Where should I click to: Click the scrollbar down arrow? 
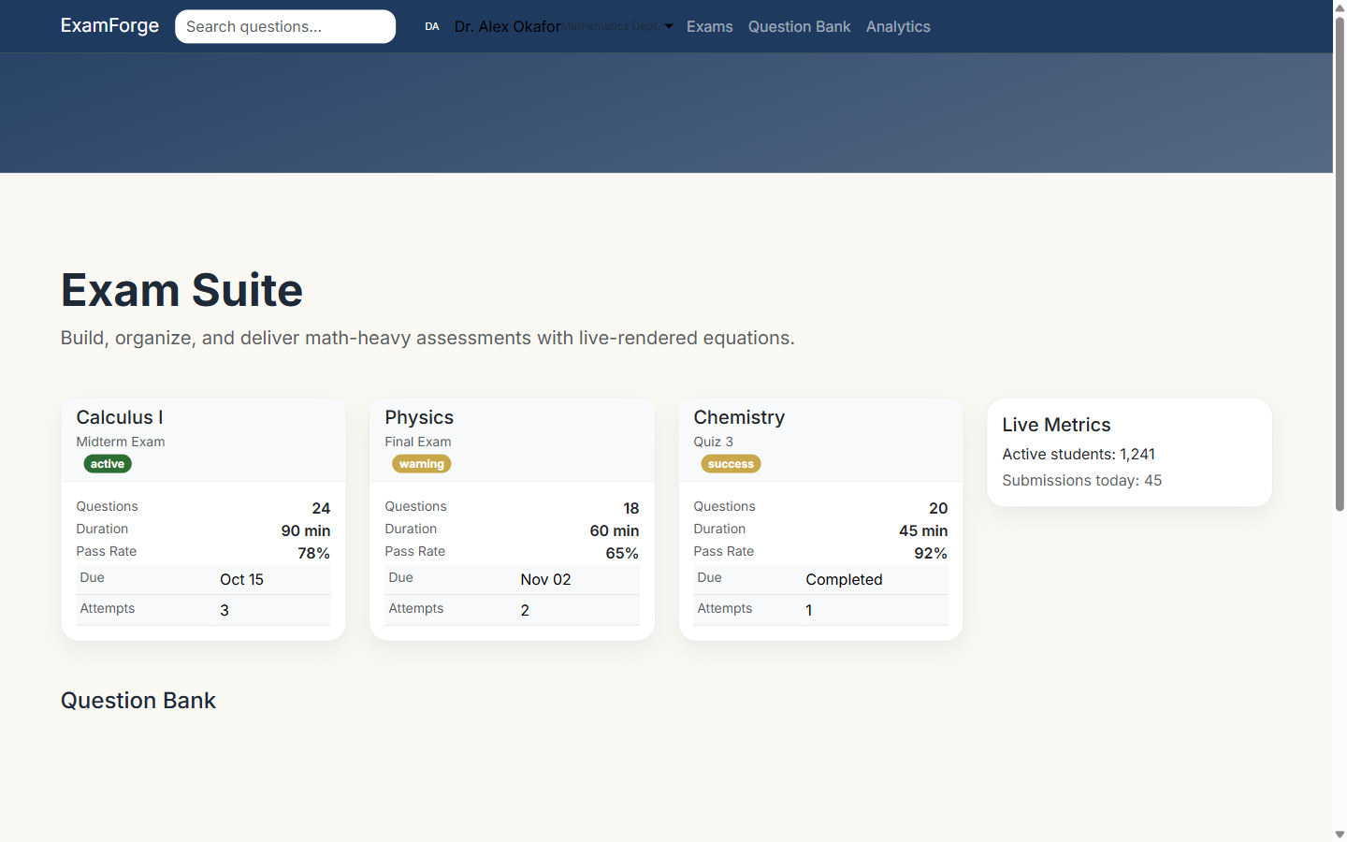1340,835
